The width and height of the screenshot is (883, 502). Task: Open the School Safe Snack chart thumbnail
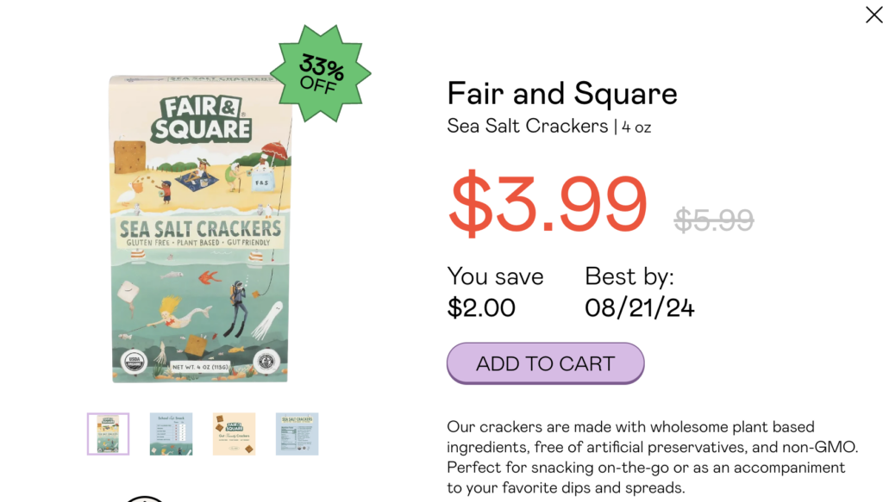171,434
